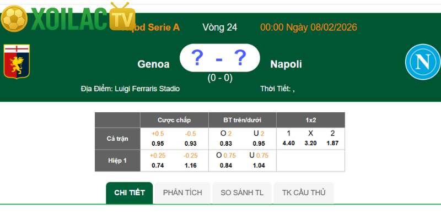Click the Genoa team name
The image size is (441, 220).
tap(153, 64)
